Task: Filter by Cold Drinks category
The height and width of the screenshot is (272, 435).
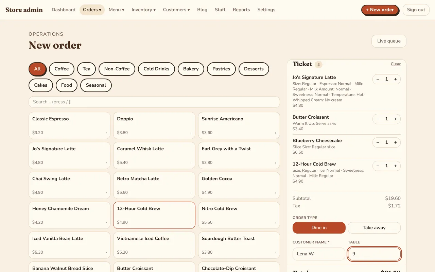Action: (x=156, y=69)
